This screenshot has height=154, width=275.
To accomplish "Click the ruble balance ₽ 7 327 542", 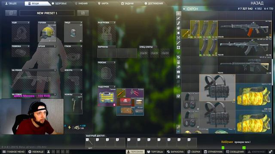I will point(245,9).
